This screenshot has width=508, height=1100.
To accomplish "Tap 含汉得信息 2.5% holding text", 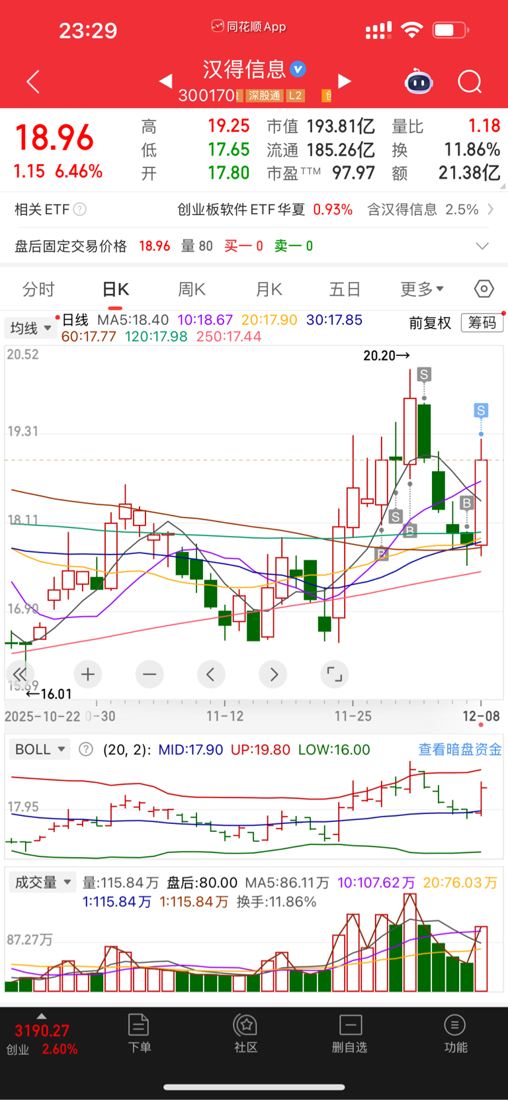I will pos(423,209).
